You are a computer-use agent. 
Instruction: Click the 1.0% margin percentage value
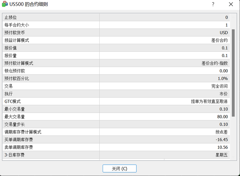(223, 79)
